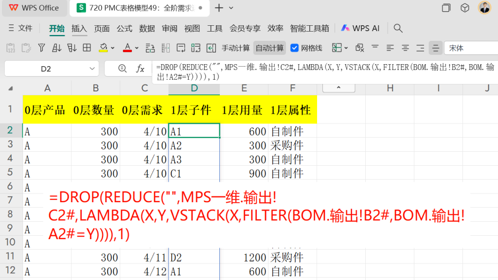
Task: Click the ribbon search magnifier icon
Action: 398,28
